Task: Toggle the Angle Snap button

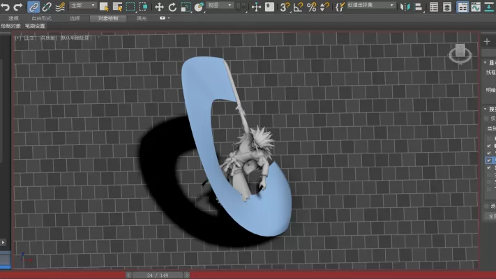Action: [x=298, y=6]
